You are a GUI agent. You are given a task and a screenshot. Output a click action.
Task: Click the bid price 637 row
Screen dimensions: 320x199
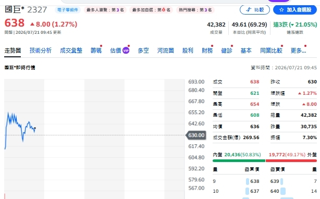pyautogui.click(x=236, y=191)
